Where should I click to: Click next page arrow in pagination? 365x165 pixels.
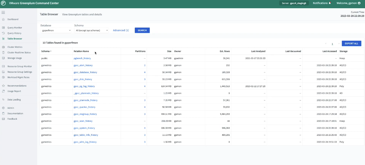pos(339,44)
